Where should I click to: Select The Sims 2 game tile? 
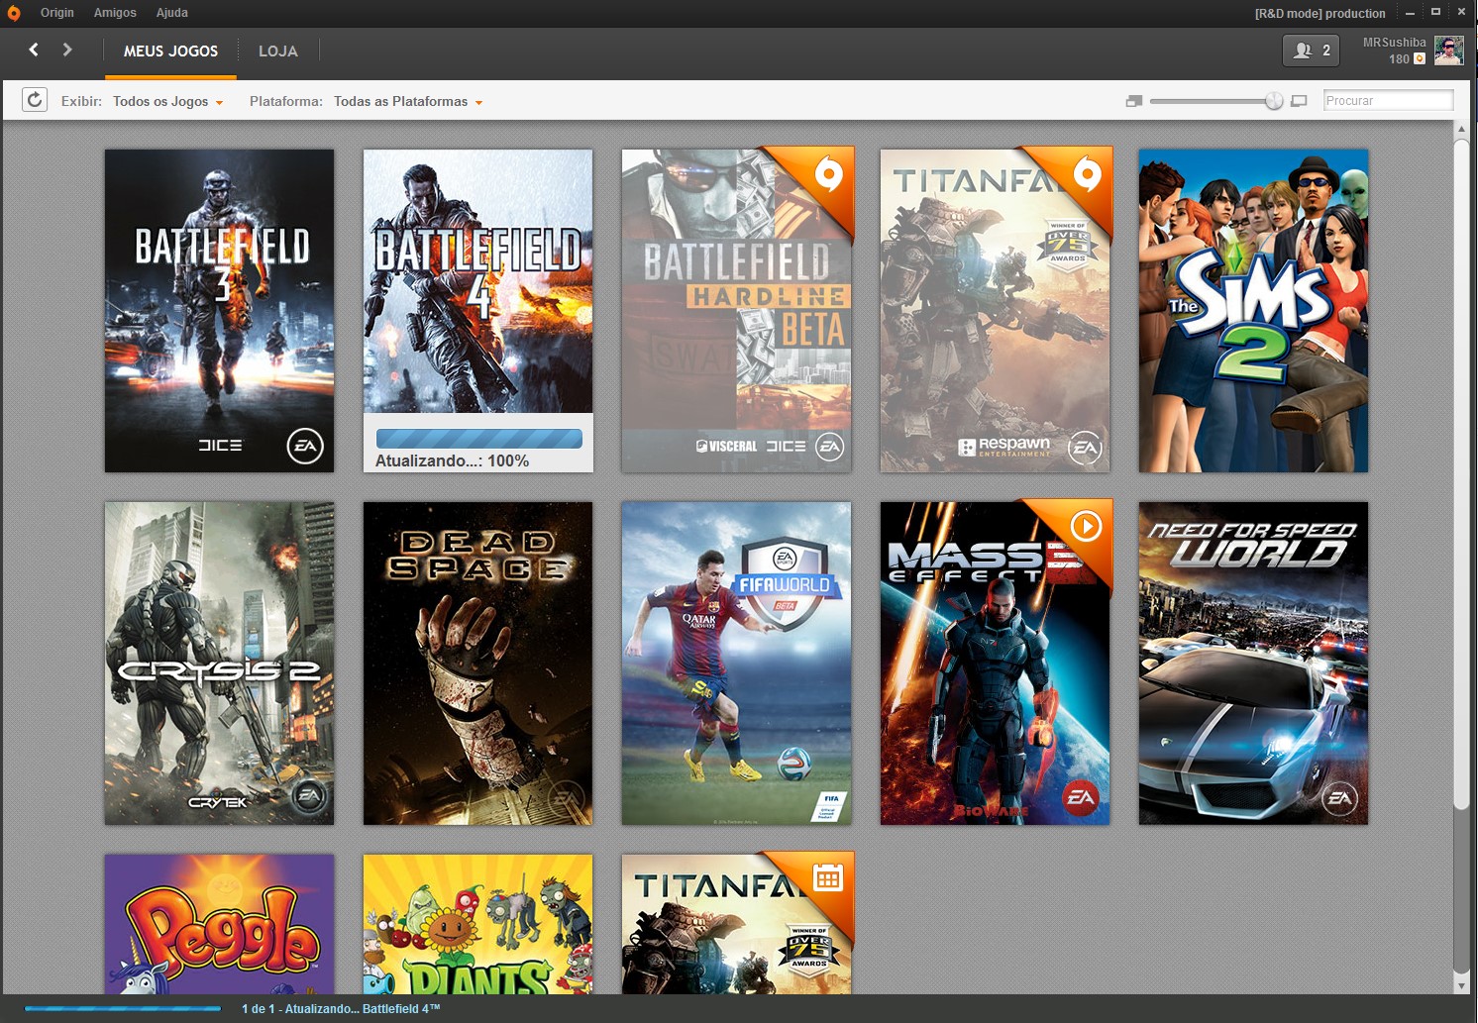click(1253, 311)
